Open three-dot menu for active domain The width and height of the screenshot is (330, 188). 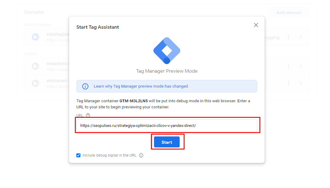pos(288,37)
